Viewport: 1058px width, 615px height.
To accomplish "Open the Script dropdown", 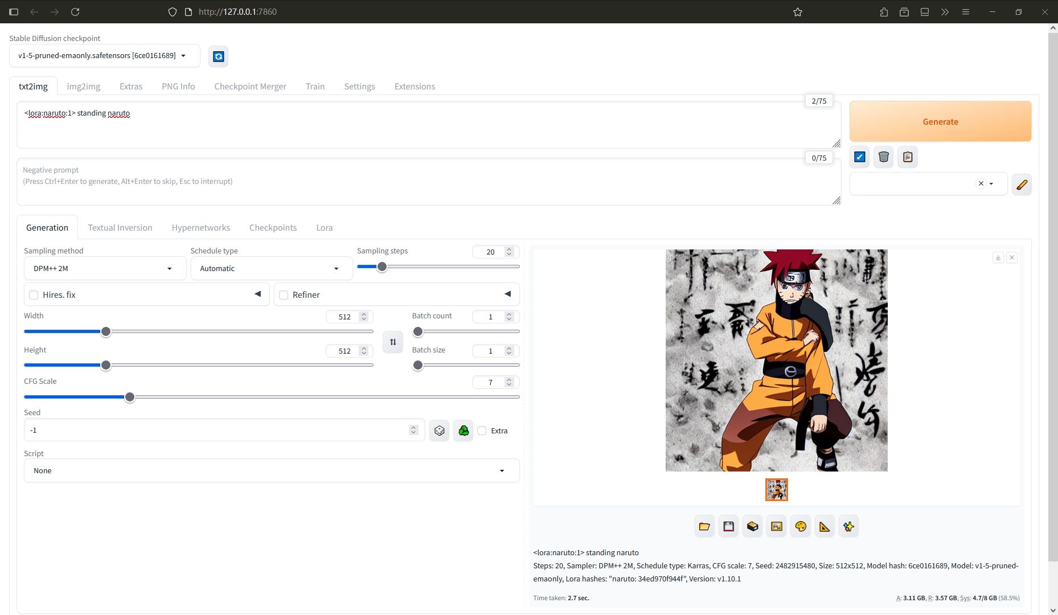I will click(272, 471).
